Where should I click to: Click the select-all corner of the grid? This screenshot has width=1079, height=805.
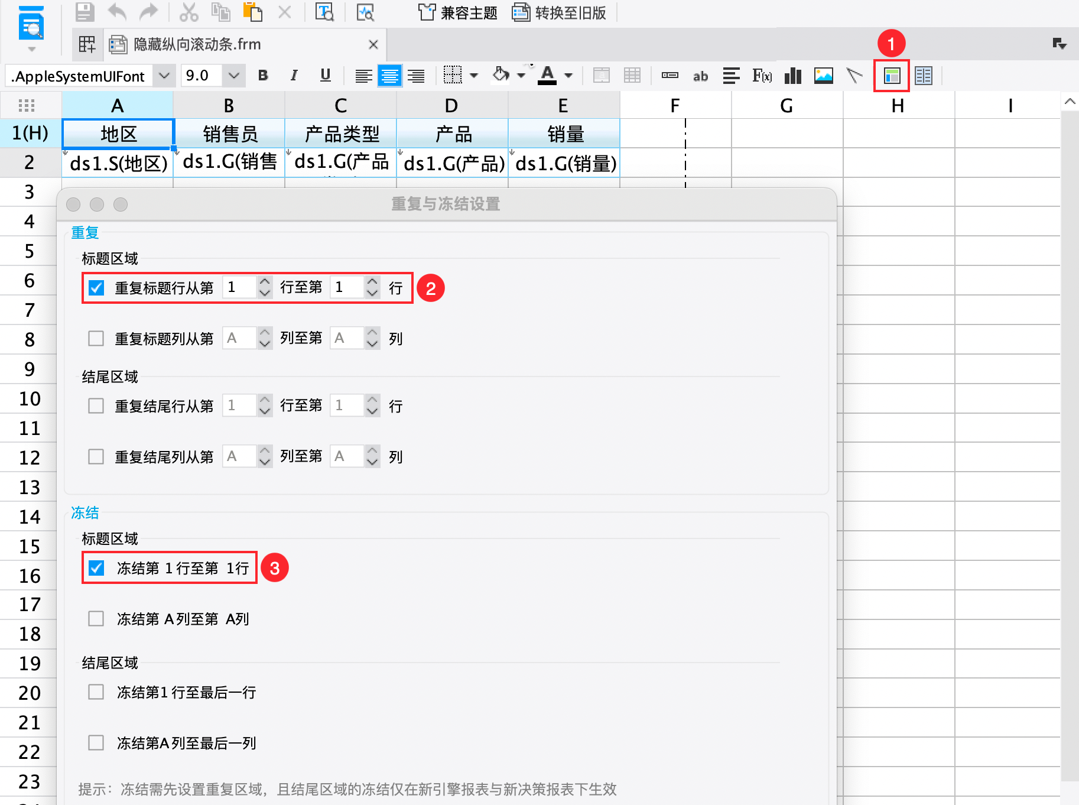(27, 105)
